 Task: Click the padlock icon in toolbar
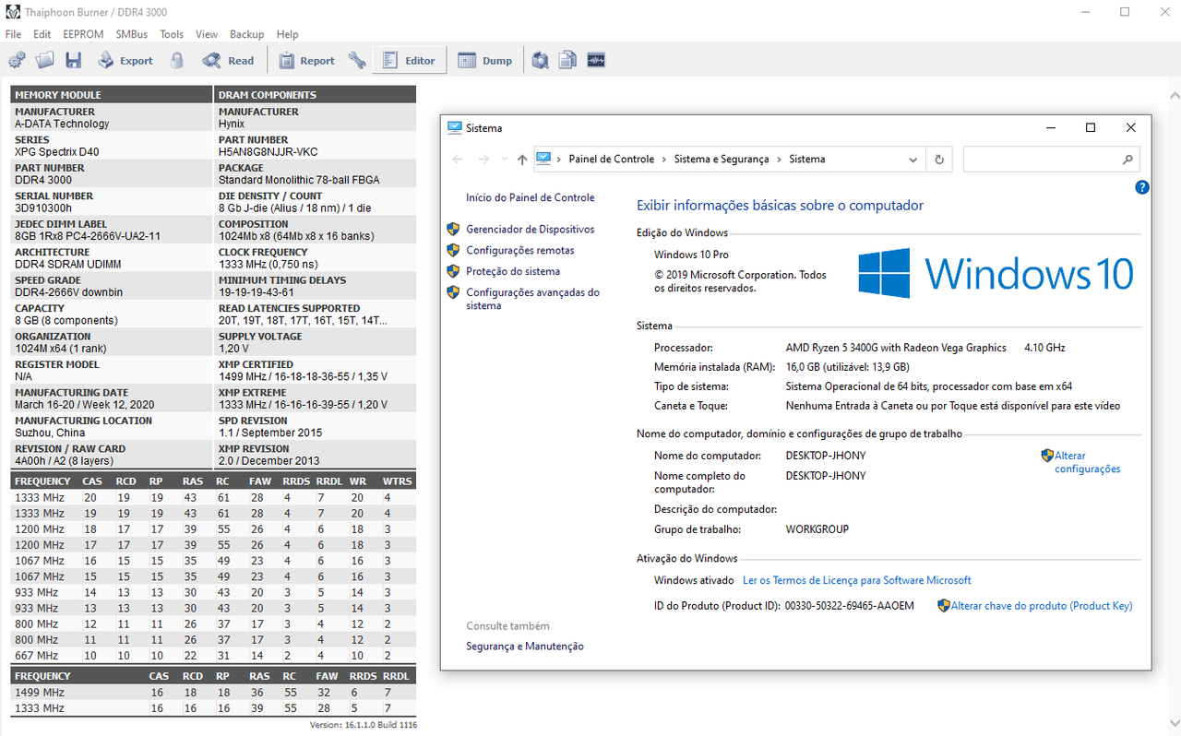(x=176, y=61)
